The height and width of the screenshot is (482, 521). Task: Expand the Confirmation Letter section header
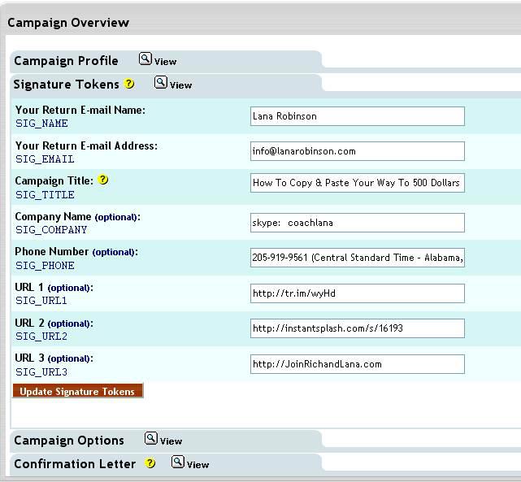pos(75,464)
